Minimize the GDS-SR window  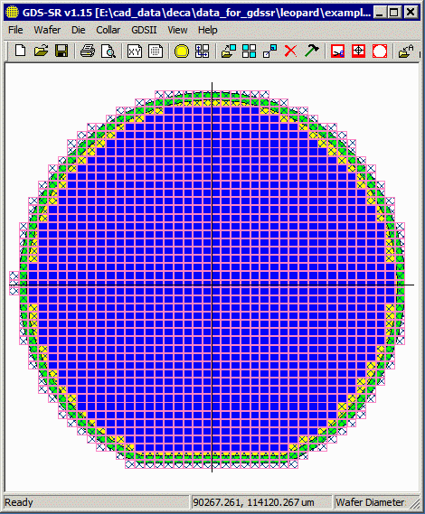pyautogui.click(x=380, y=13)
